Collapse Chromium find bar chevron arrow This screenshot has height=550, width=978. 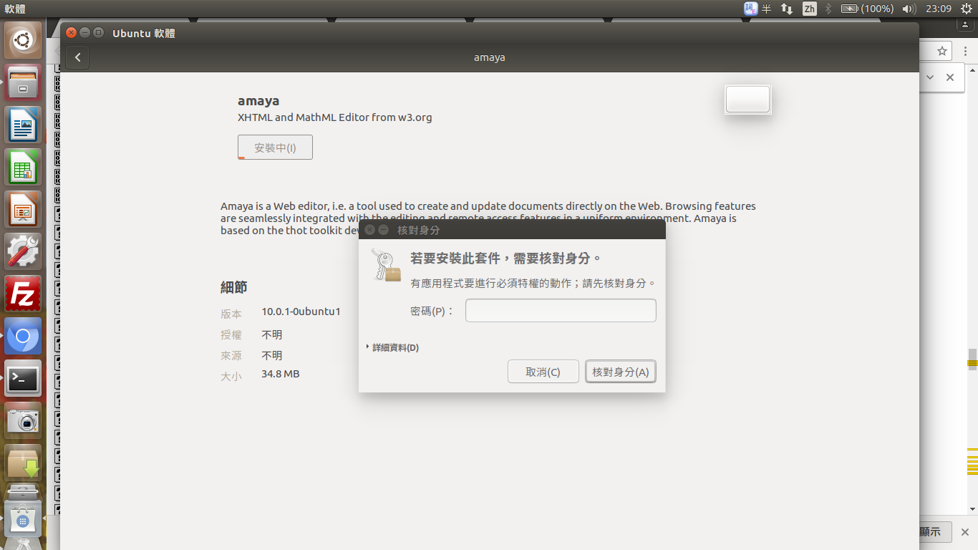click(x=930, y=77)
